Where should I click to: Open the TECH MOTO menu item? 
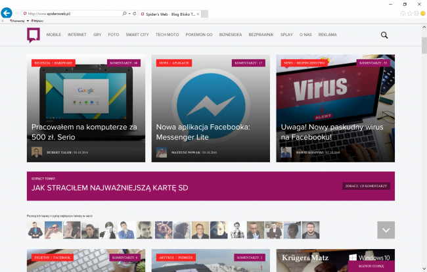[x=168, y=35]
